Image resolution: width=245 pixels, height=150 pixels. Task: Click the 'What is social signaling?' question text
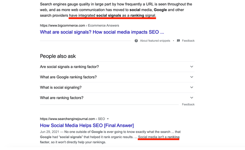tap(60, 87)
